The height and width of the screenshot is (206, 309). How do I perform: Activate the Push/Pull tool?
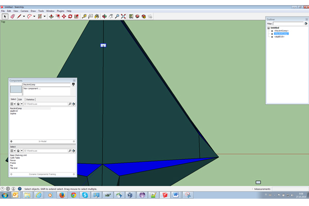click(51, 16)
